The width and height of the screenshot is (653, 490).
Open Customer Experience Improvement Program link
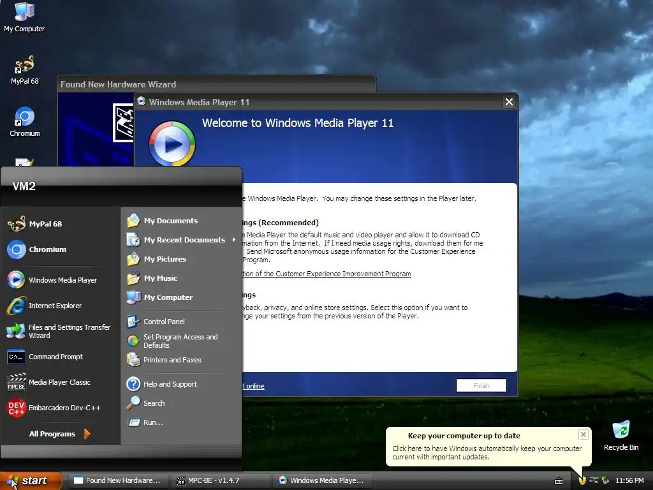coord(326,274)
